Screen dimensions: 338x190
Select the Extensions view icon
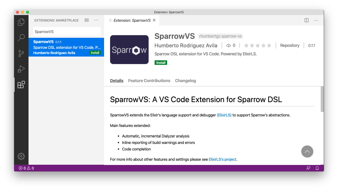tap(21, 85)
